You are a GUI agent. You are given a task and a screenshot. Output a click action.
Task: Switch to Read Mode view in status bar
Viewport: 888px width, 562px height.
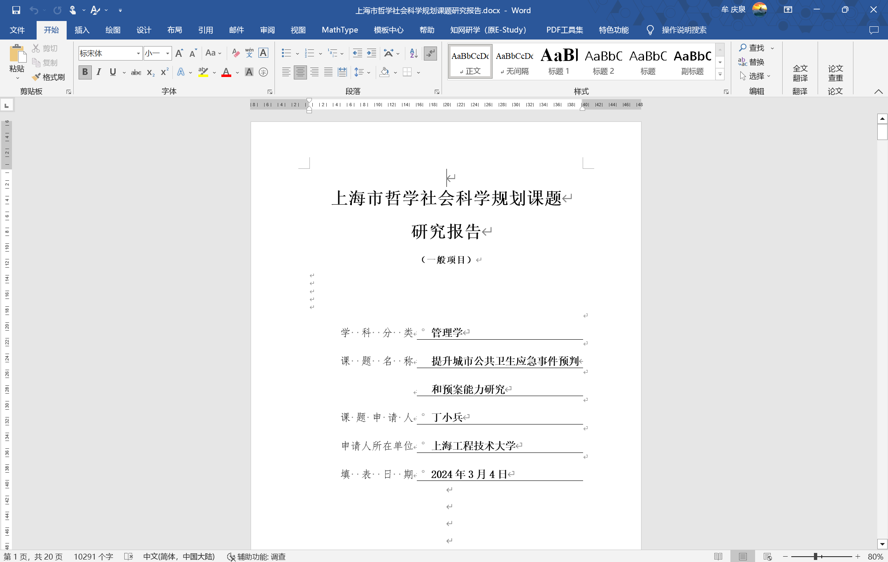(x=718, y=556)
